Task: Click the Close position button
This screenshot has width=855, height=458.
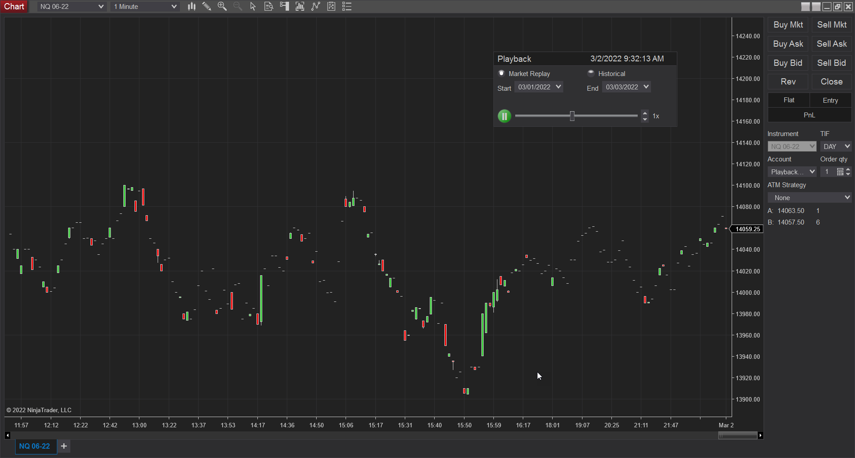Action: (832, 82)
